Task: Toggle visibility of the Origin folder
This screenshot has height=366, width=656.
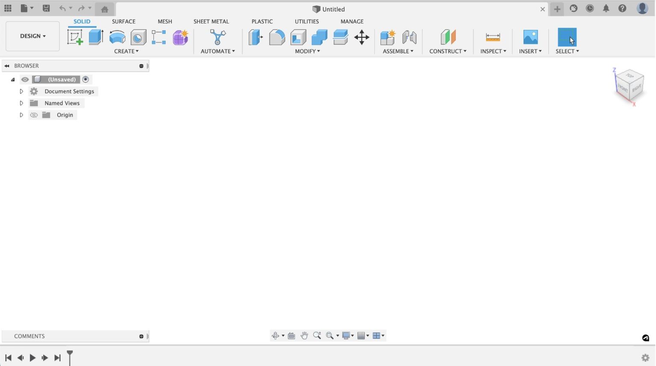Action: tap(34, 115)
